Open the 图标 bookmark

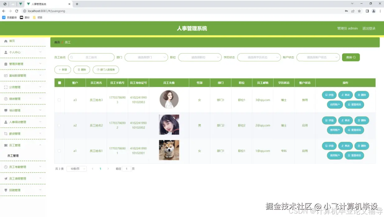pos(25,17)
